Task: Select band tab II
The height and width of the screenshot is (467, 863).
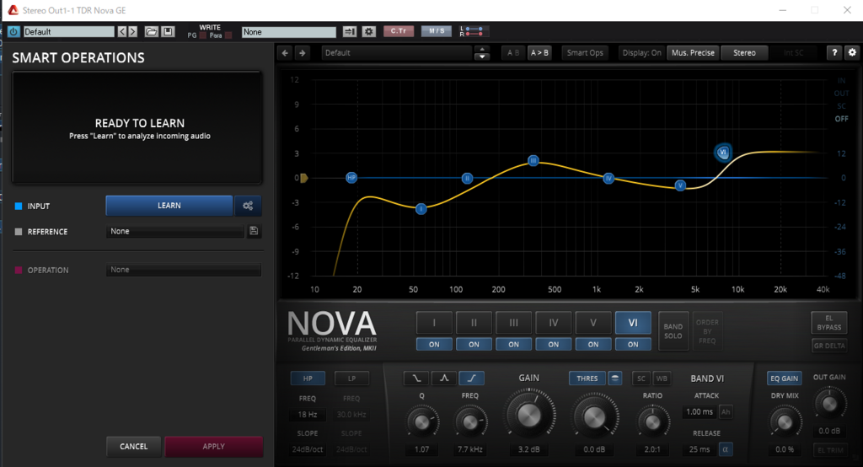Action: tap(474, 323)
